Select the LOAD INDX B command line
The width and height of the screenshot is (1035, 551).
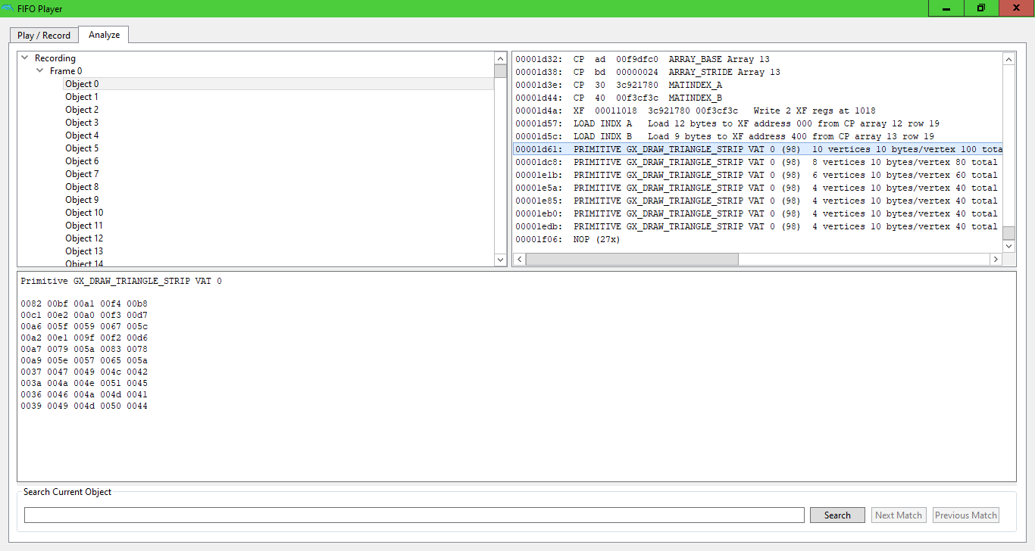(x=757, y=136)
